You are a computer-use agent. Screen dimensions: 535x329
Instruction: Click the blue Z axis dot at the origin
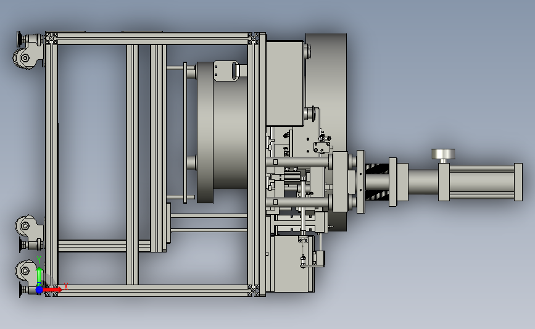pos(39,289)
